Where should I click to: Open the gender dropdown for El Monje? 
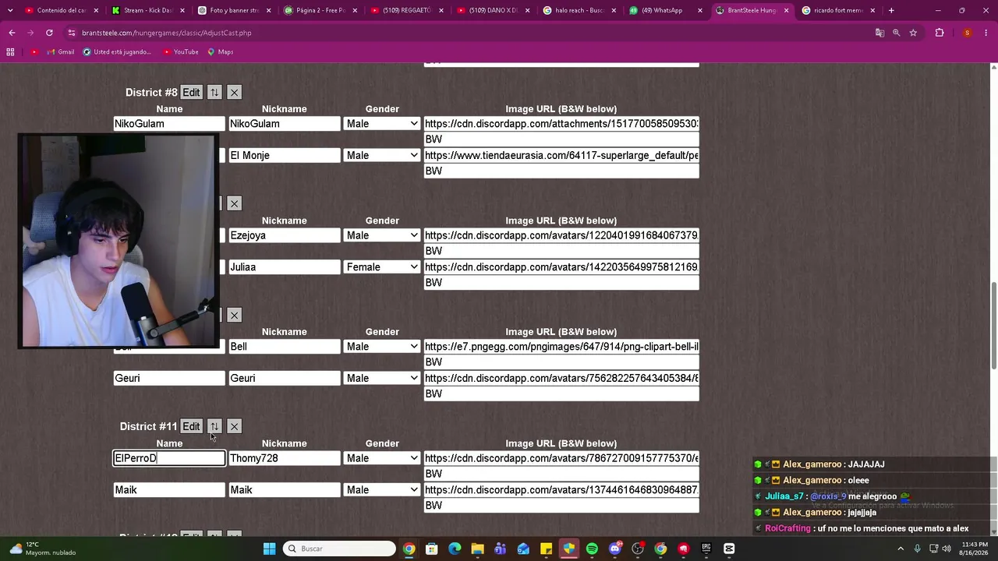click(x=382, y=155)
